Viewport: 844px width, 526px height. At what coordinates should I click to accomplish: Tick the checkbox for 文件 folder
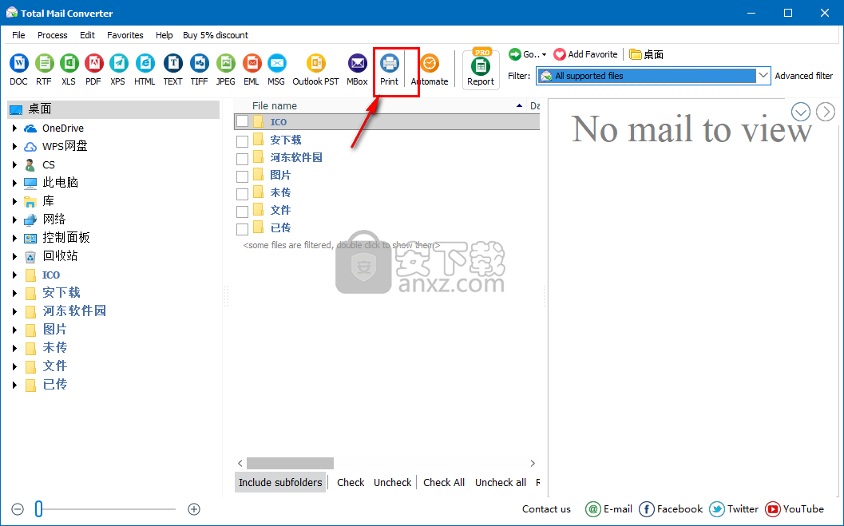242,212
